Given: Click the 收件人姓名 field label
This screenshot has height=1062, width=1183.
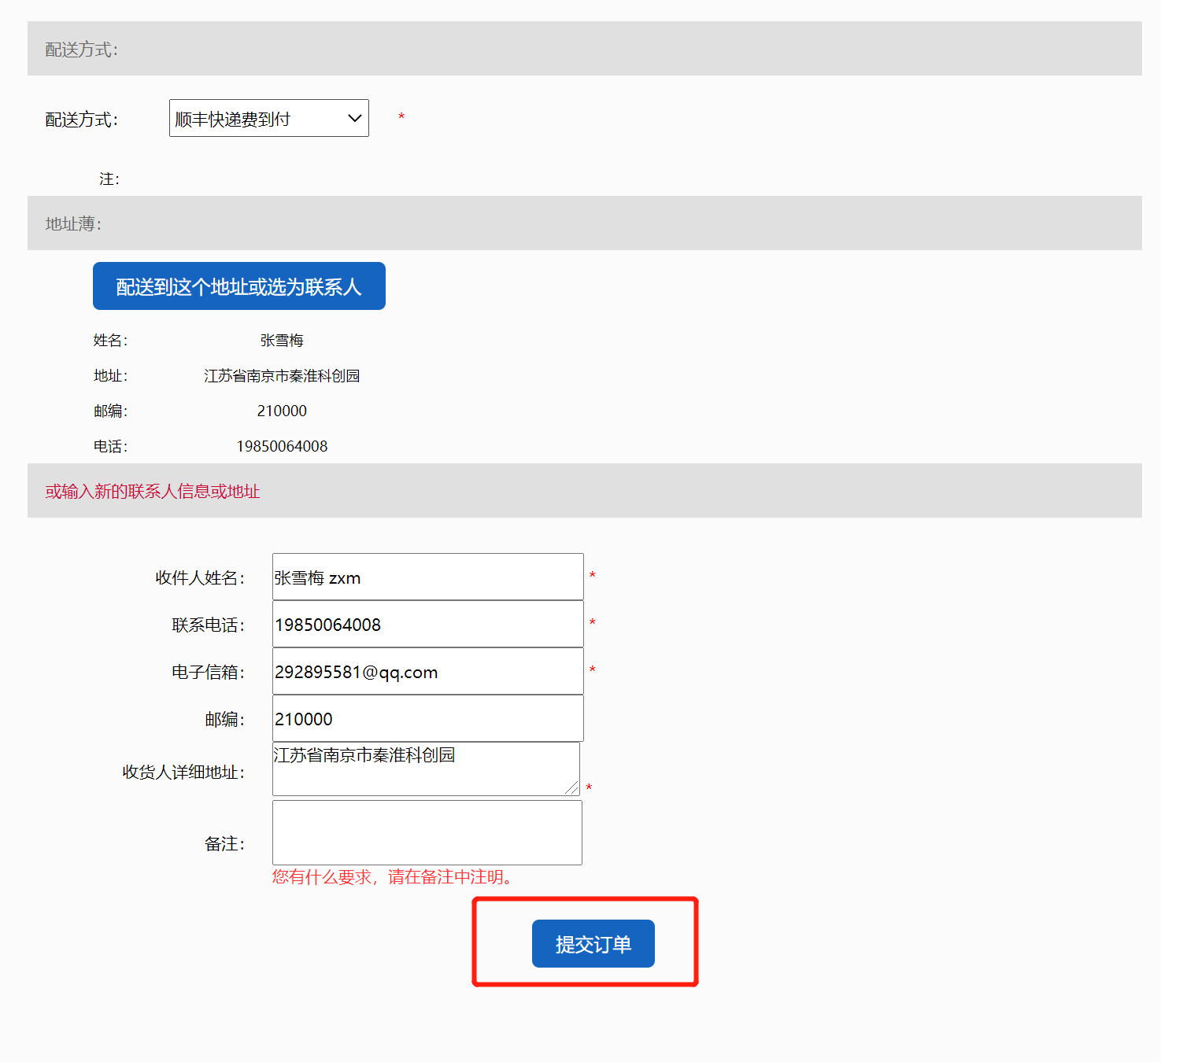Looking at the screenshot, I should tap(200, 578).
